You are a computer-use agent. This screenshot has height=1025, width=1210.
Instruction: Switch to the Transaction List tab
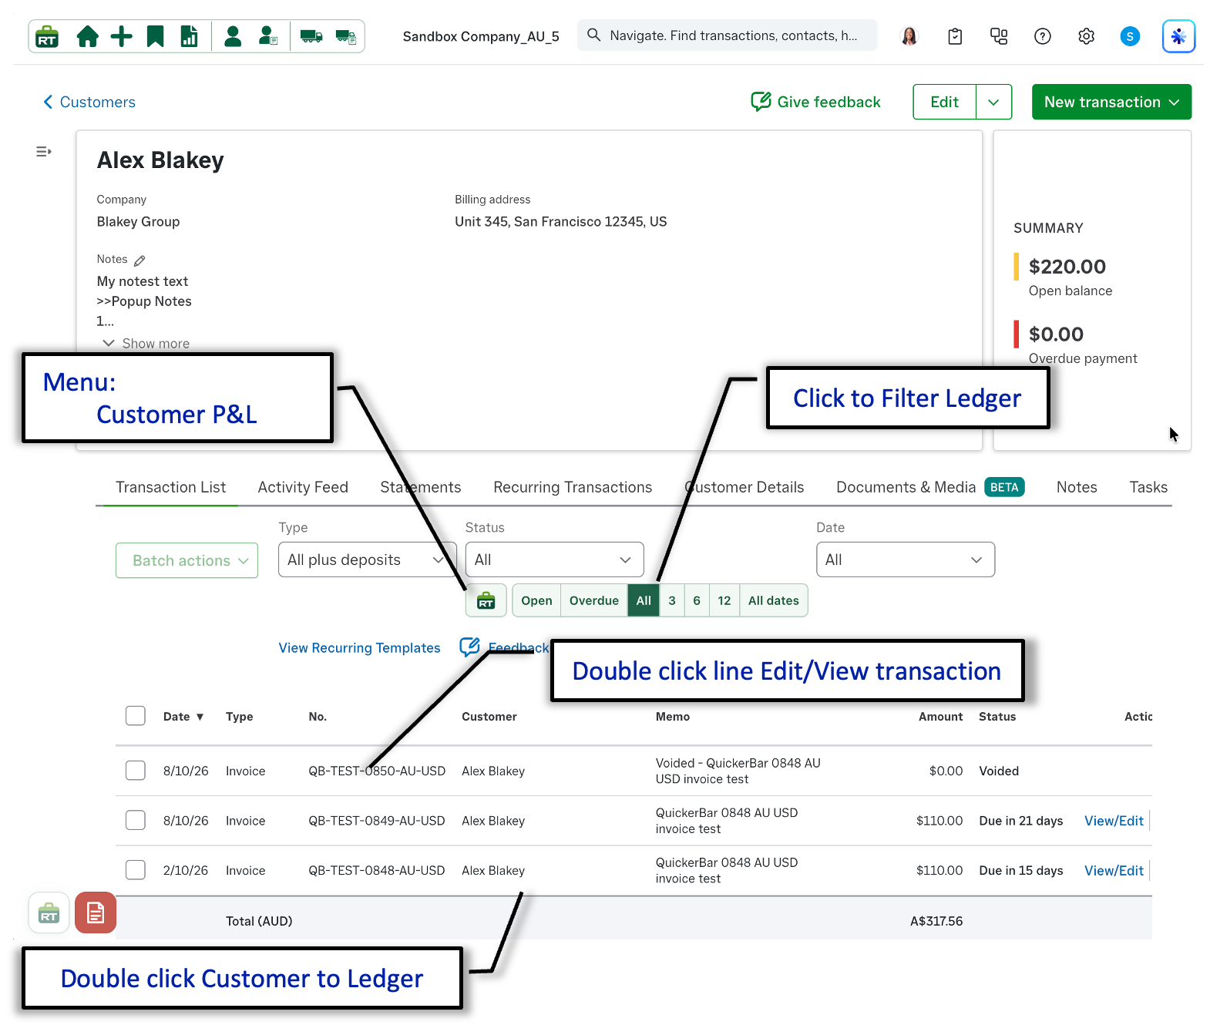coord(170,487)
